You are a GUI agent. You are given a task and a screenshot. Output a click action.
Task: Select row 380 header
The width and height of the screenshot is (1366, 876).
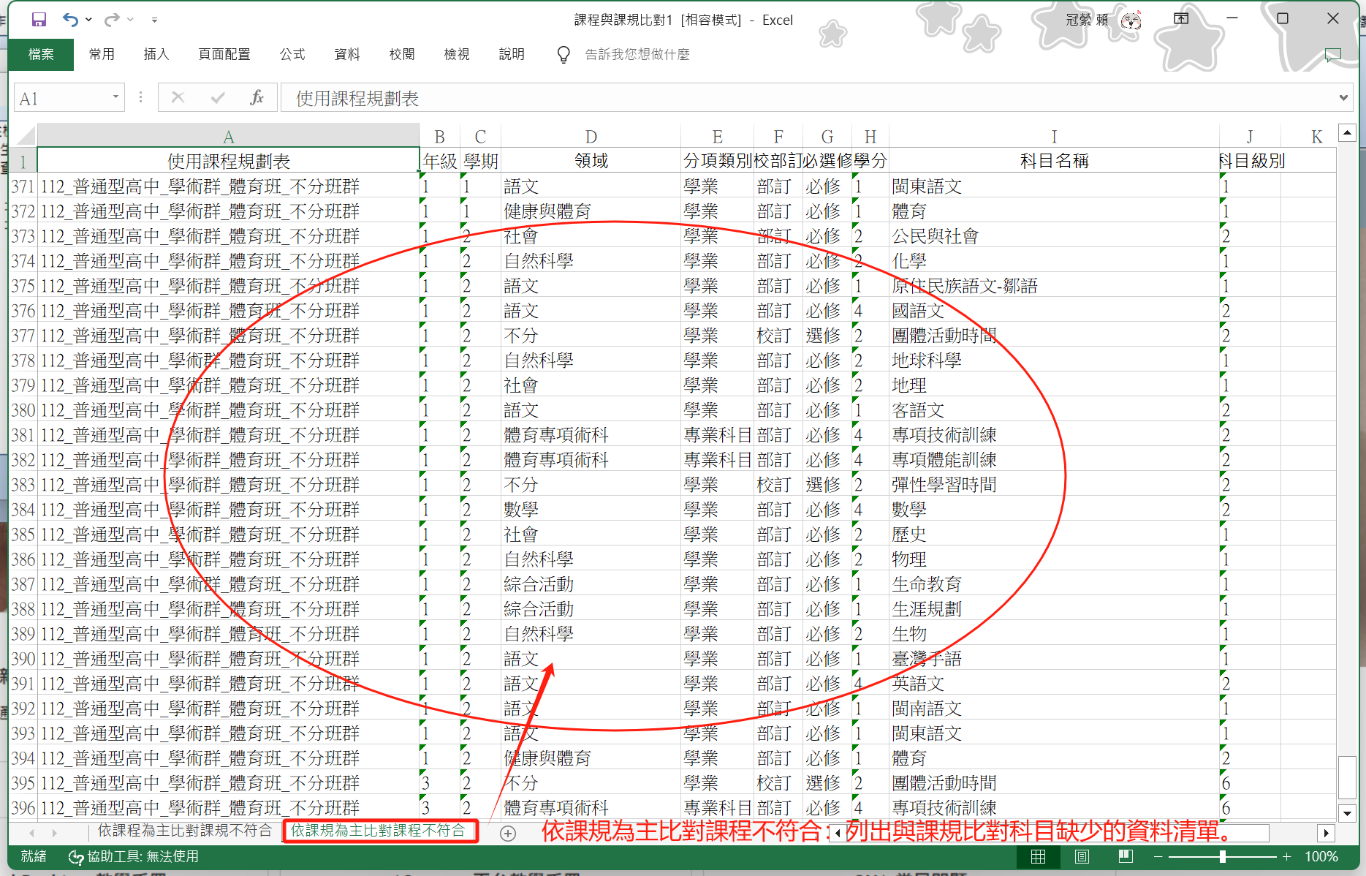[23, 410]
